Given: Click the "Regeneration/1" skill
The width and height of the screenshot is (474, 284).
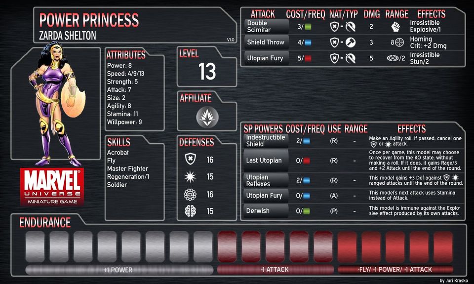Looking at the screenshot, I should click(128, 177).
